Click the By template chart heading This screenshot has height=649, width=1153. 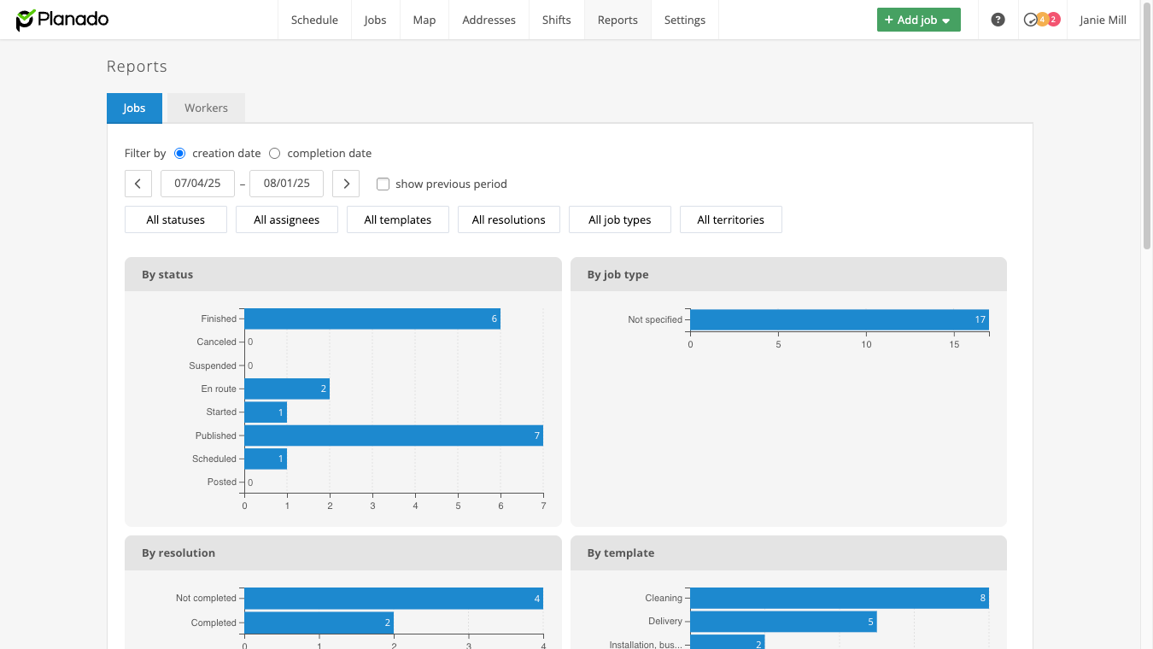pos(621,553)
